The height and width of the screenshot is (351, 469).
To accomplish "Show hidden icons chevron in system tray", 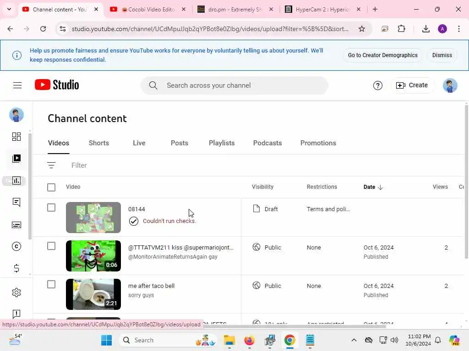I will pos(354,340).
